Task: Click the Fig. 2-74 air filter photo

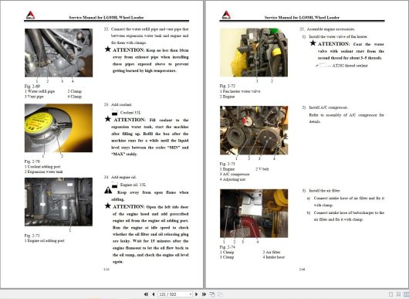Action: click(x=254, y=213)
